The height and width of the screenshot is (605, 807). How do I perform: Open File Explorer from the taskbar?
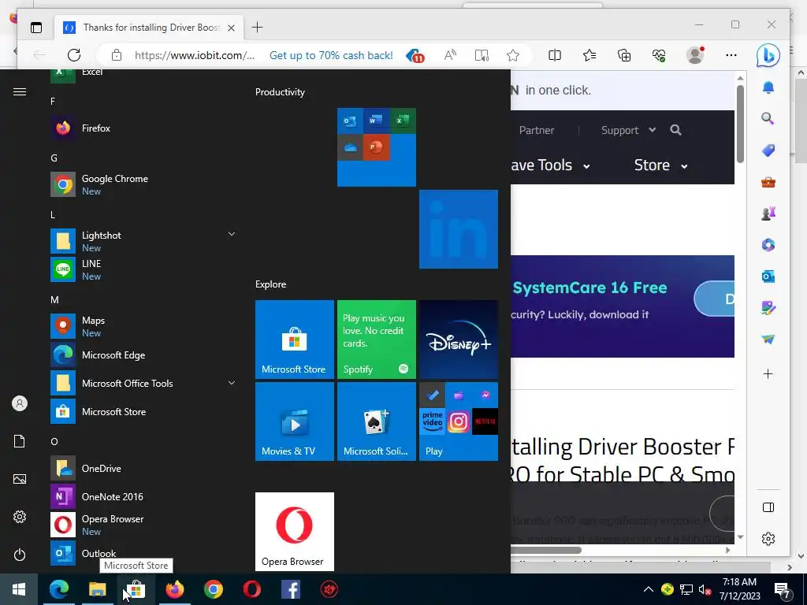pyautogui.click(x=97, y=589)
